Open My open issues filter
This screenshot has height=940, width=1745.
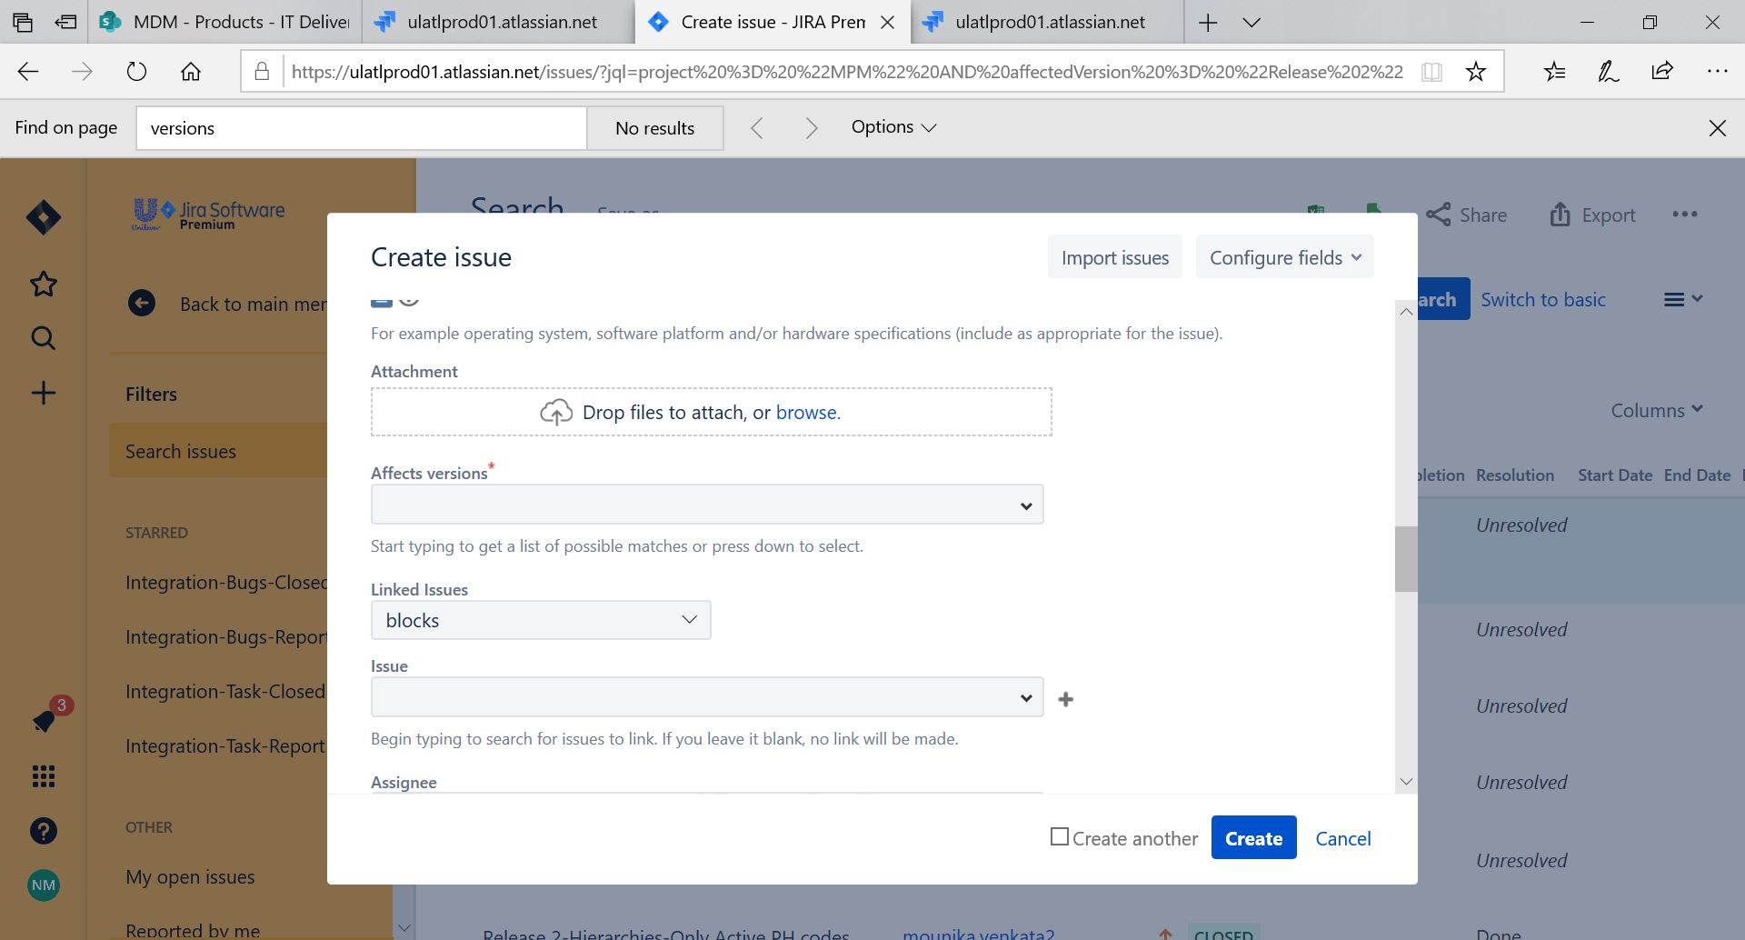tap(190, 877)
